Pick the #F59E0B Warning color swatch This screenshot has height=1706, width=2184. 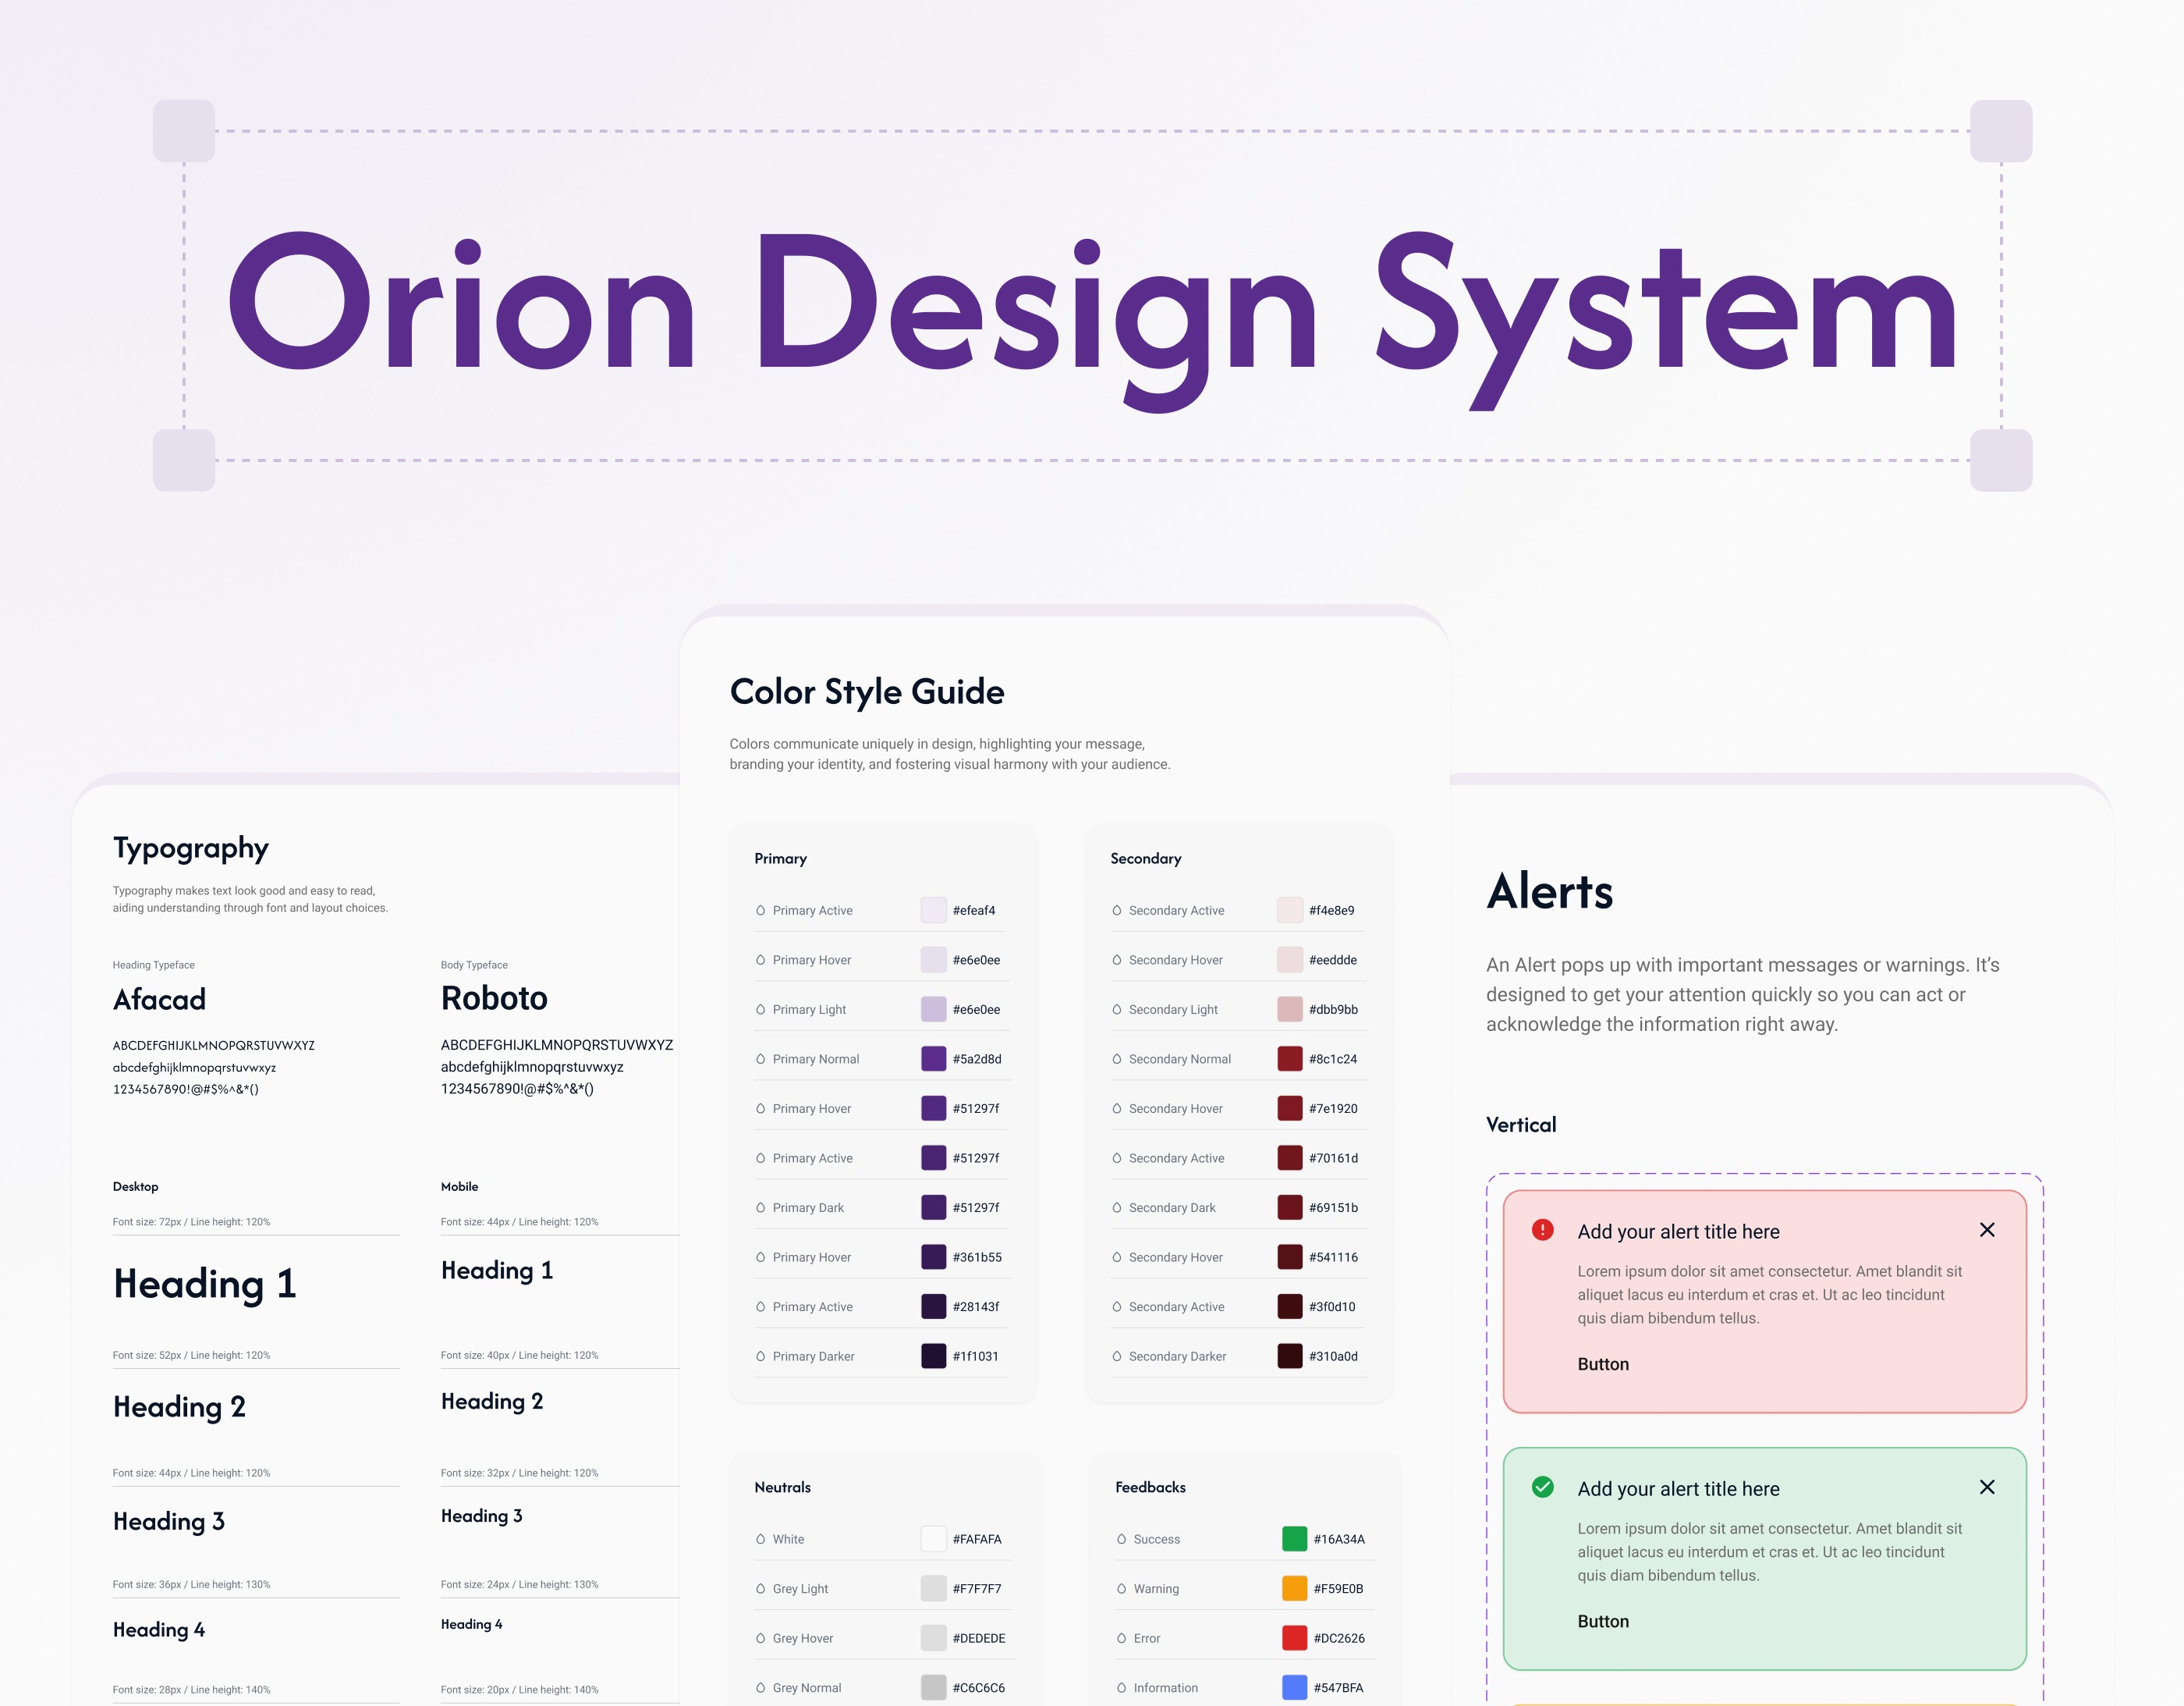coord(1294,1588)
